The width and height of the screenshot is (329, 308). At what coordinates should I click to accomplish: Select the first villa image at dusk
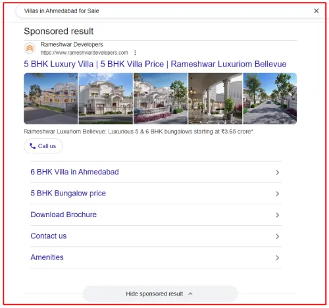[51, 99]
